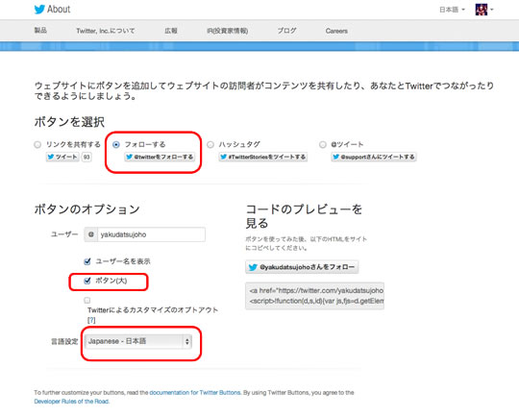The width and height of the screenshot is (519, 417).
Task: Toggle the Twitterによるカスタマイズのオプトアウト checkbox
Action: pyautogui.click(x=87, y=300)
